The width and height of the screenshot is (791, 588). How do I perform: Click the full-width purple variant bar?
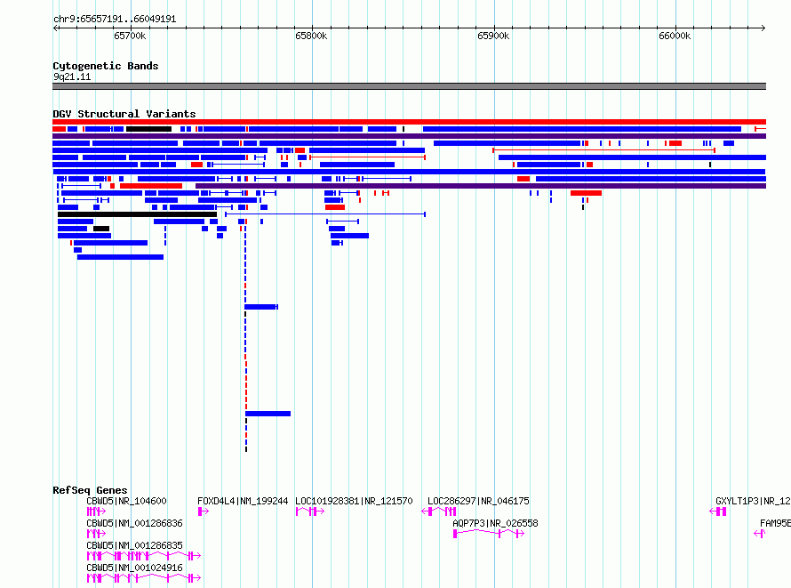pos(409,136)
